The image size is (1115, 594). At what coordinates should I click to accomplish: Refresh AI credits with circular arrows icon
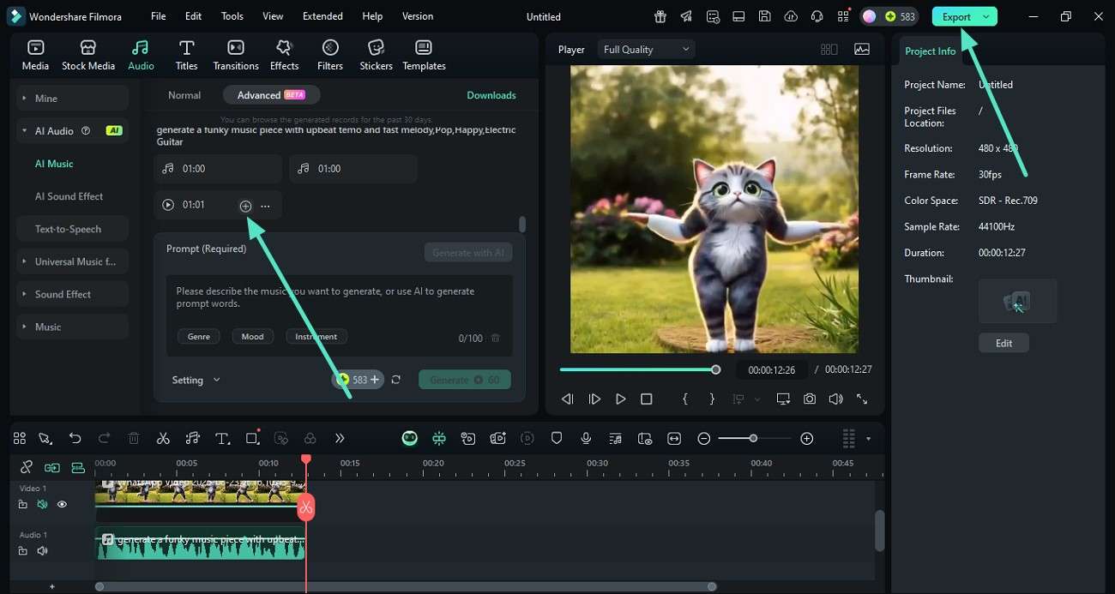395,380
